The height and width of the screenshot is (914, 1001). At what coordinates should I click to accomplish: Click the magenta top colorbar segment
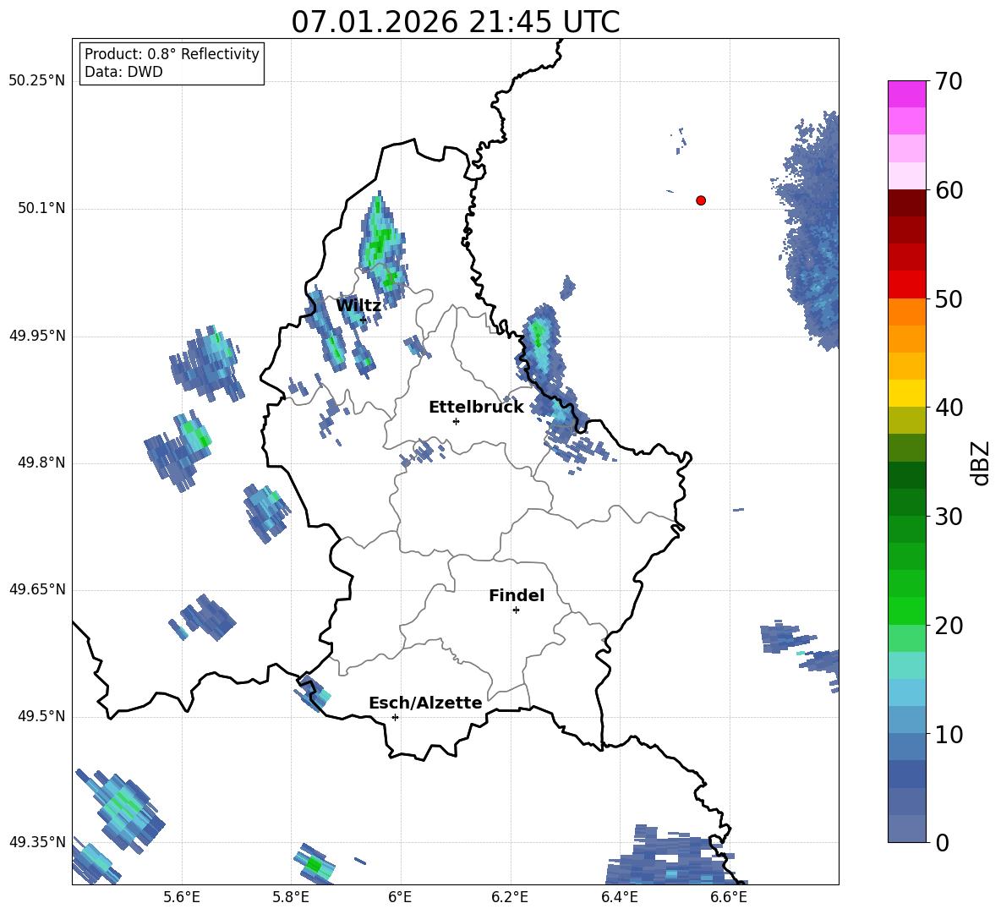(x=906, y=94)
